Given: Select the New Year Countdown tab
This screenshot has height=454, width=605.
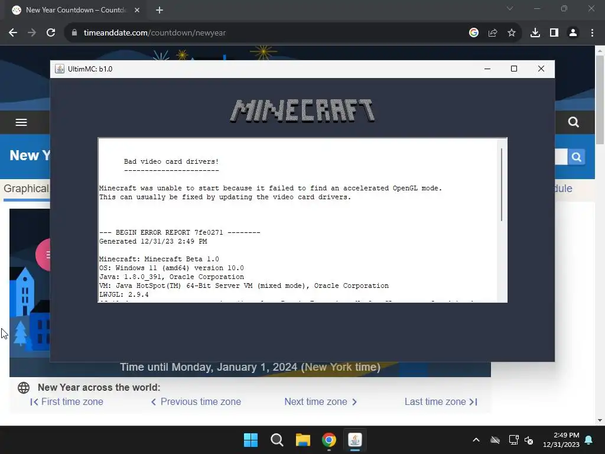Looking at the screenshot, I should [x=75, y=10].
